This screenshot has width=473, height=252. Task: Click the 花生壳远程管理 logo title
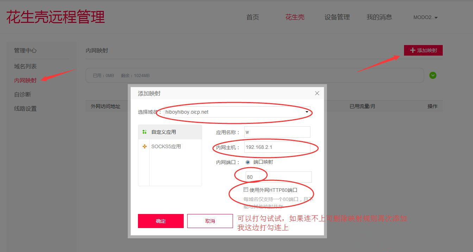click(x=56, y=17)
